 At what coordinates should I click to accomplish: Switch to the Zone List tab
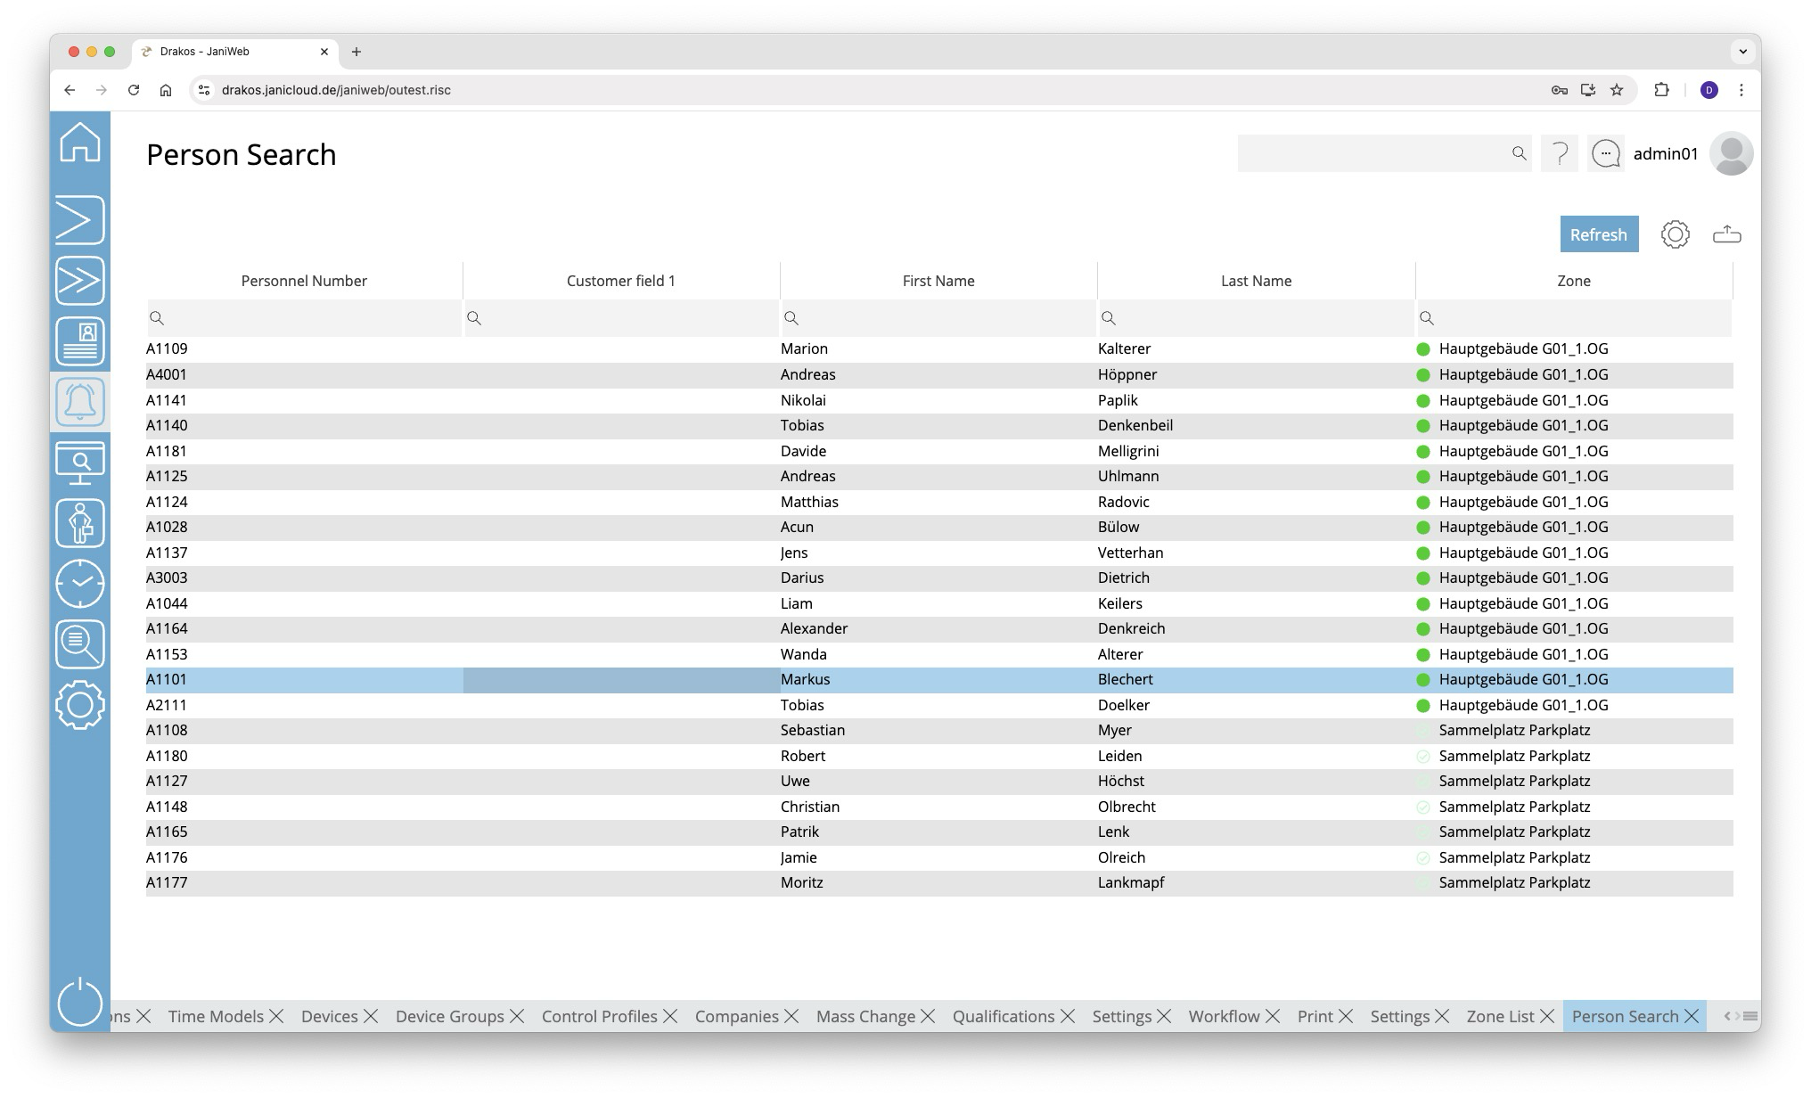pyautogui.click(x=1500, y=1016)
